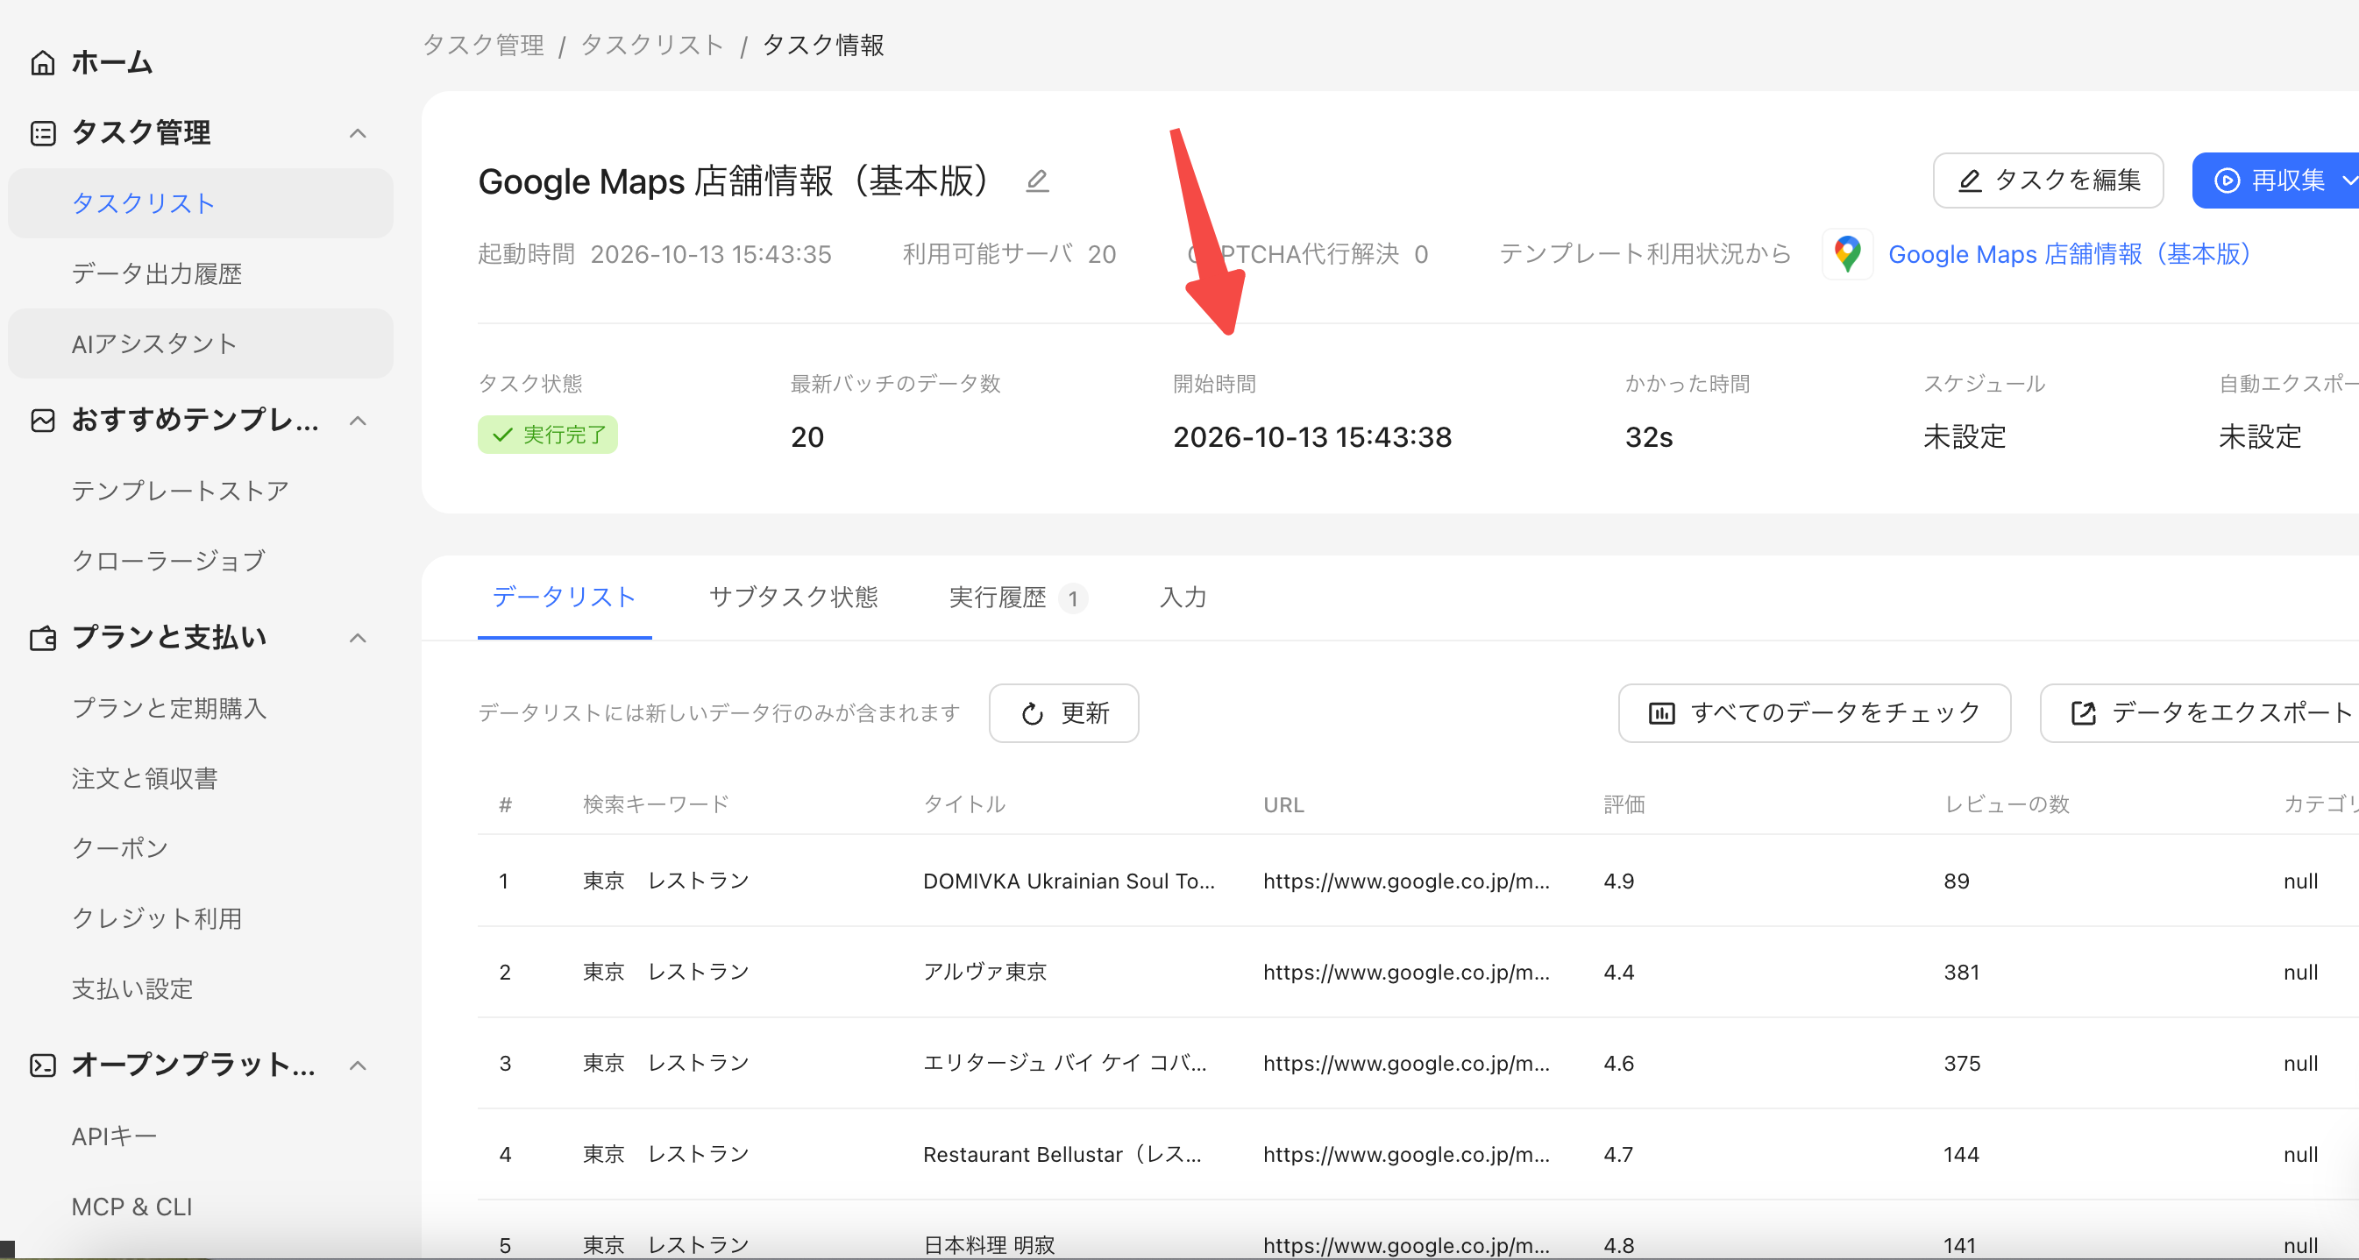The width and height of the screenshot is (2359, 1260).
Task: Click the 評価 column header
Action: (x=1624, y=804)
